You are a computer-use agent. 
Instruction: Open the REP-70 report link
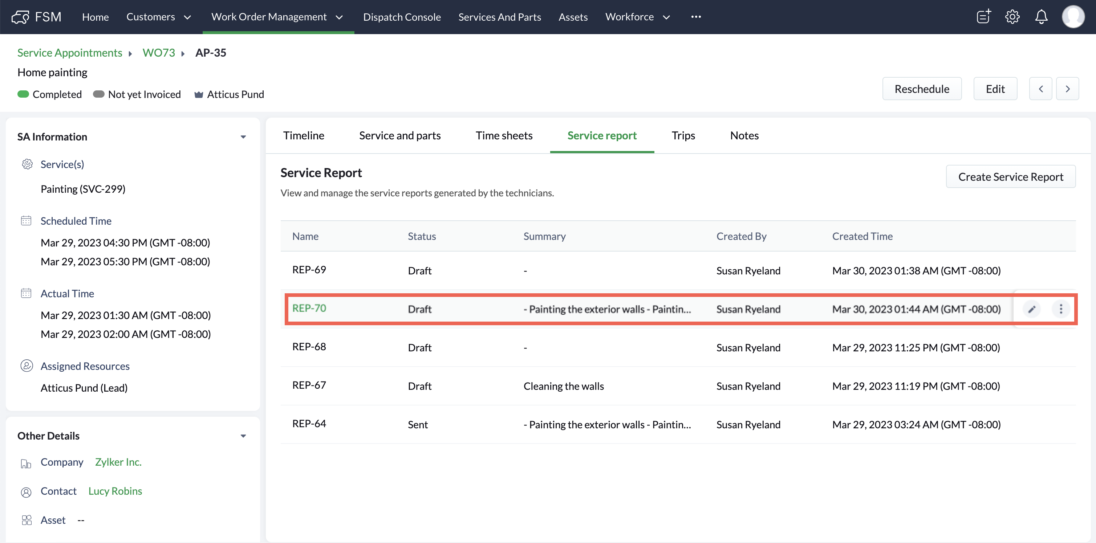click(x=309, y=308)
